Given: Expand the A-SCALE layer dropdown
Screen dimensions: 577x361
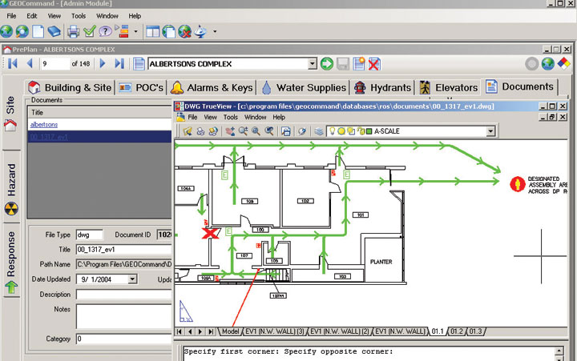Looking at the screenshot, I should [490, 131].
